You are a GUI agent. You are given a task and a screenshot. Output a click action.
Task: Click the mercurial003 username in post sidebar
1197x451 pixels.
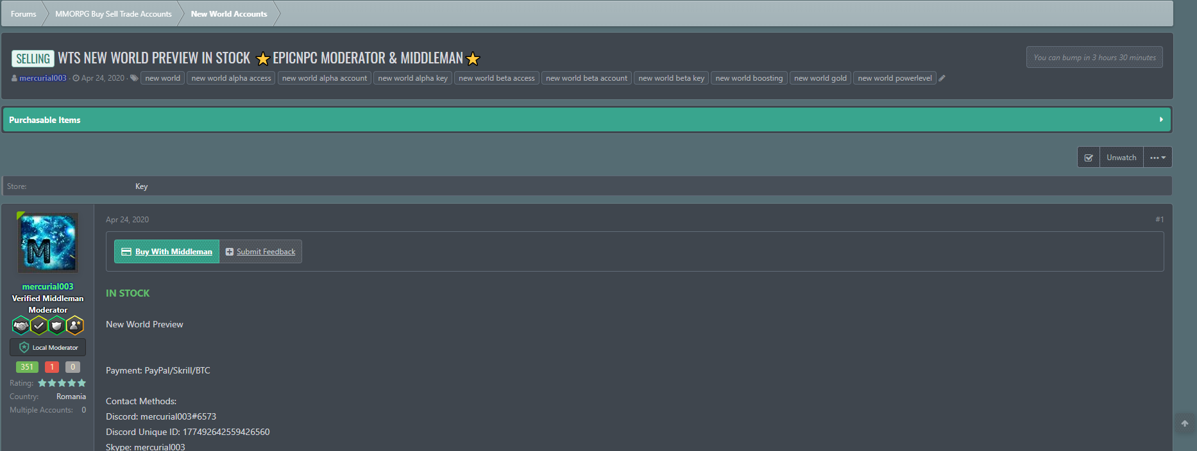[x=48, y=286]
